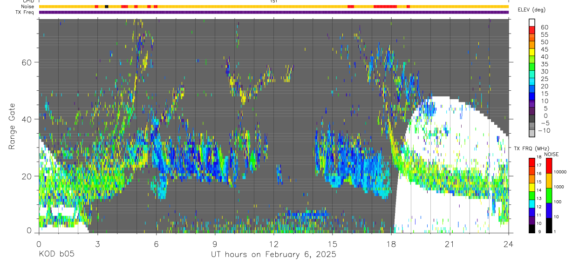572x264 pixels.
Task: Click the '151' CPID value at the top
Action: coord(274,1)
